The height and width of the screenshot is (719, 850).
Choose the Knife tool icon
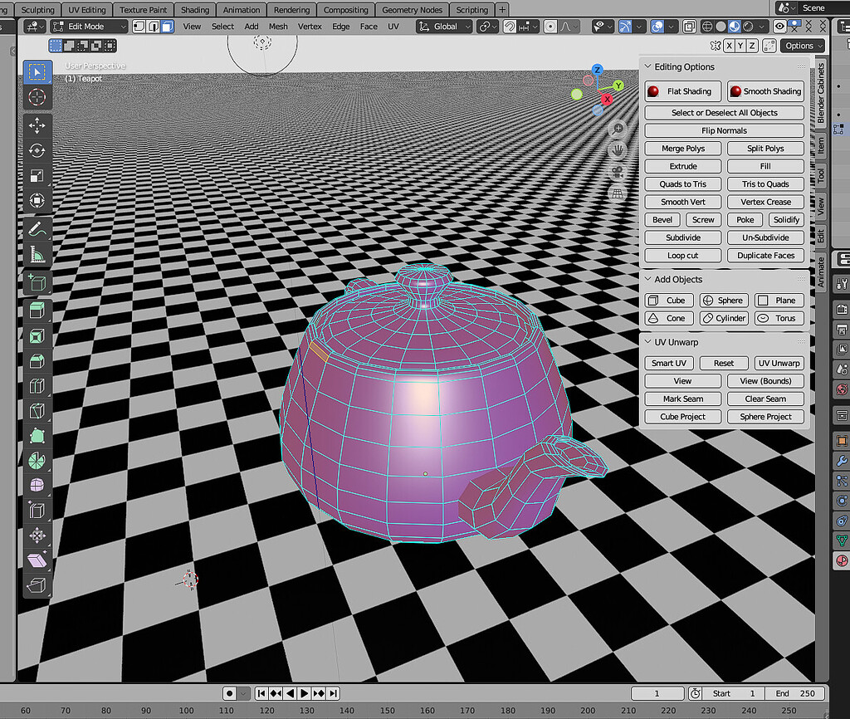(37, 411)
